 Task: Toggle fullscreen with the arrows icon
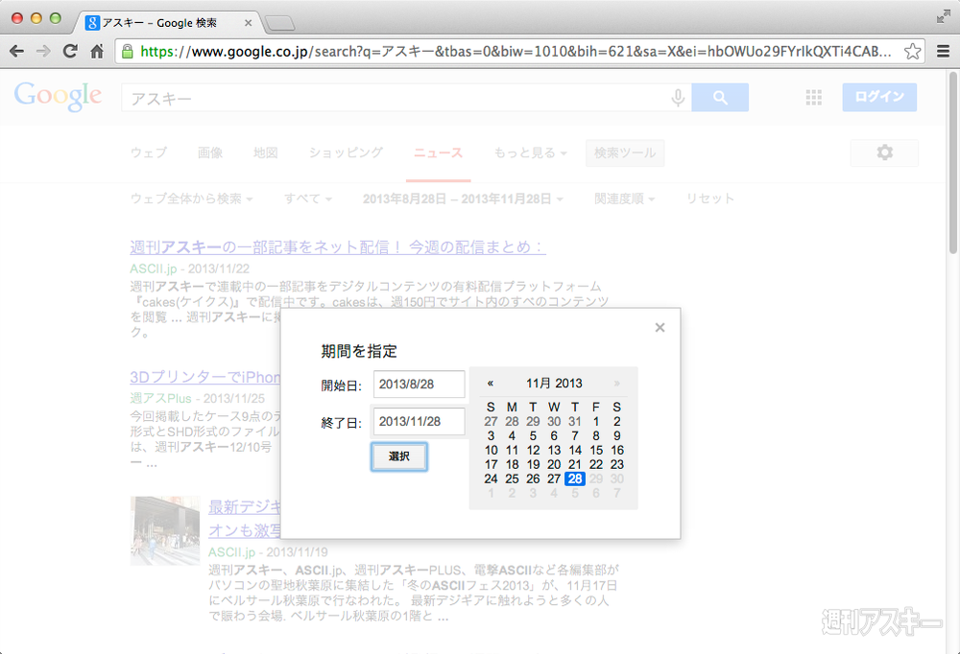tap(943, 17)
